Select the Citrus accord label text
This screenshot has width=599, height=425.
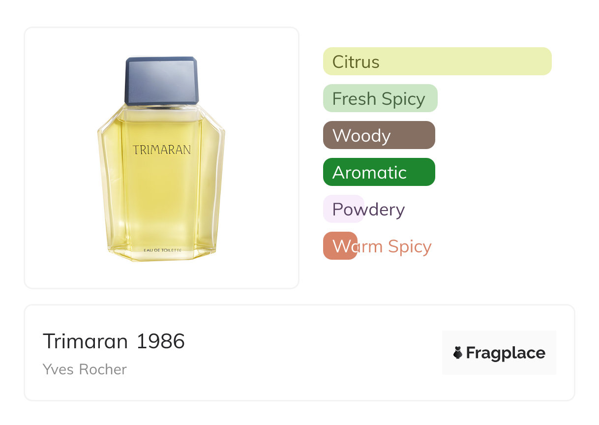coord(356,62)
